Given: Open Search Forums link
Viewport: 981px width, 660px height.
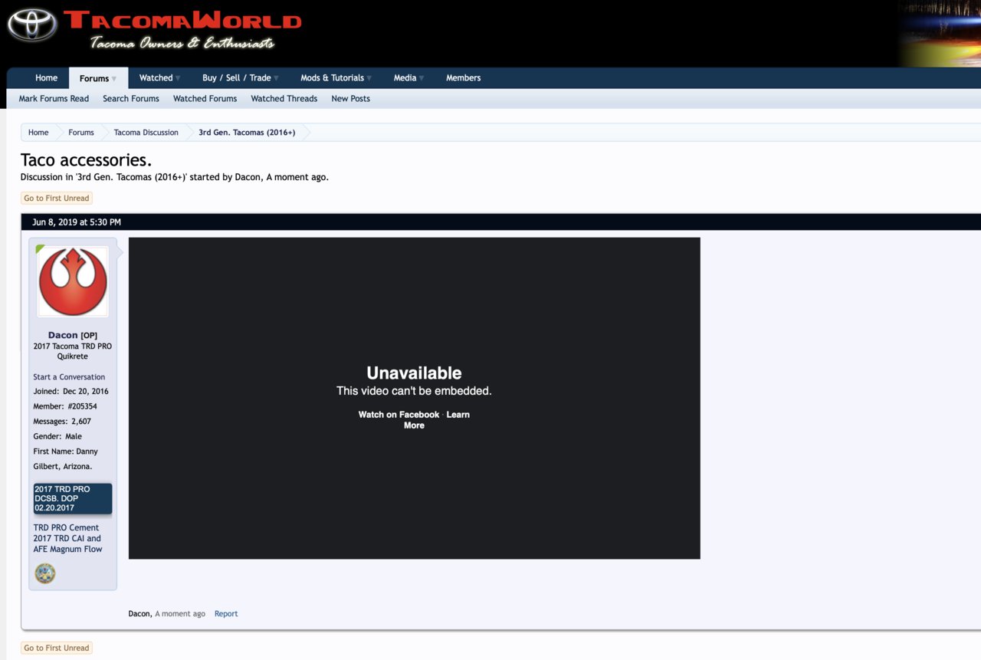Looking at the screenshot, I should coord(131,98).
